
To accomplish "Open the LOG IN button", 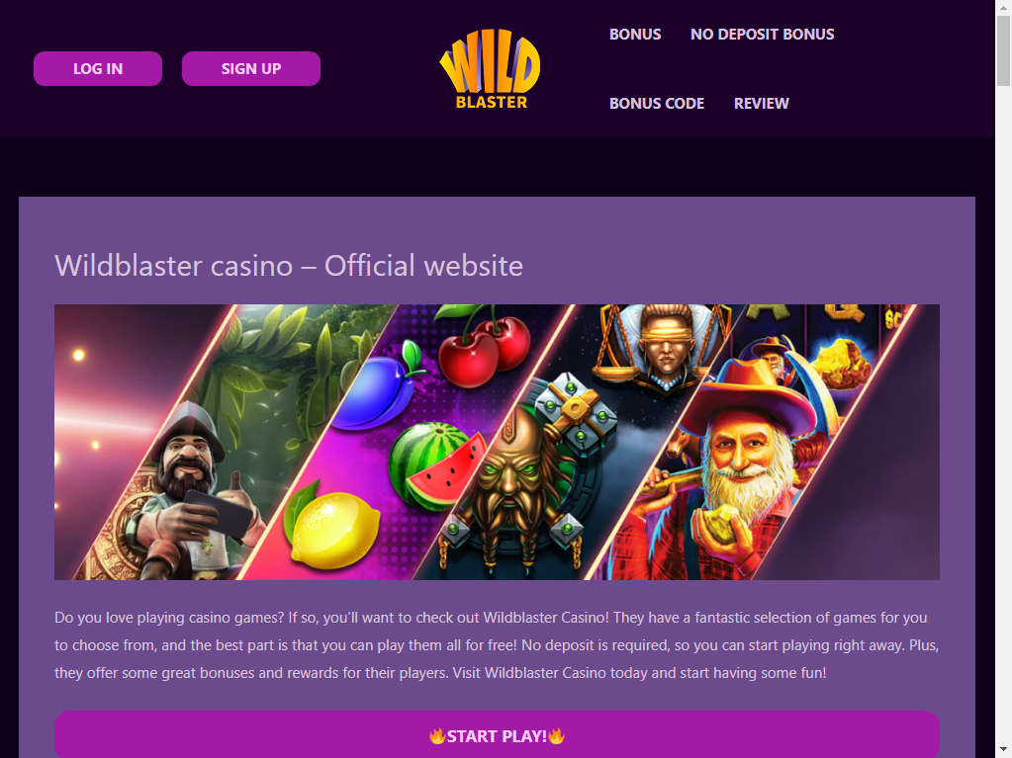I will click(98, 68).
